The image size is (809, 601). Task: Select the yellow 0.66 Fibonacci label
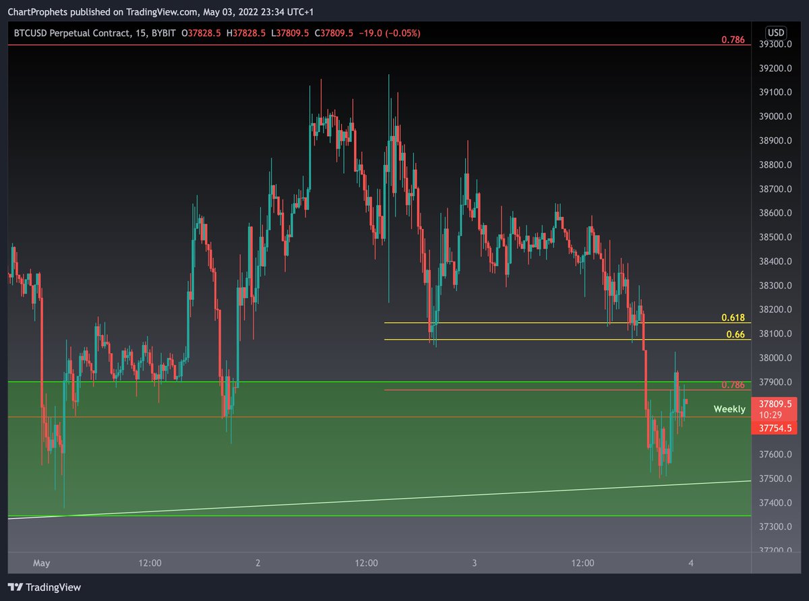[736, 334]
